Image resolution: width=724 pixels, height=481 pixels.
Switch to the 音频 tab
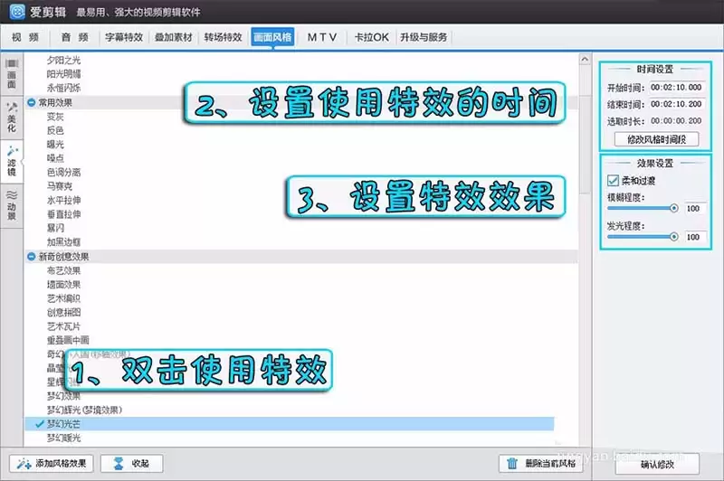click(x=75, y=37)
